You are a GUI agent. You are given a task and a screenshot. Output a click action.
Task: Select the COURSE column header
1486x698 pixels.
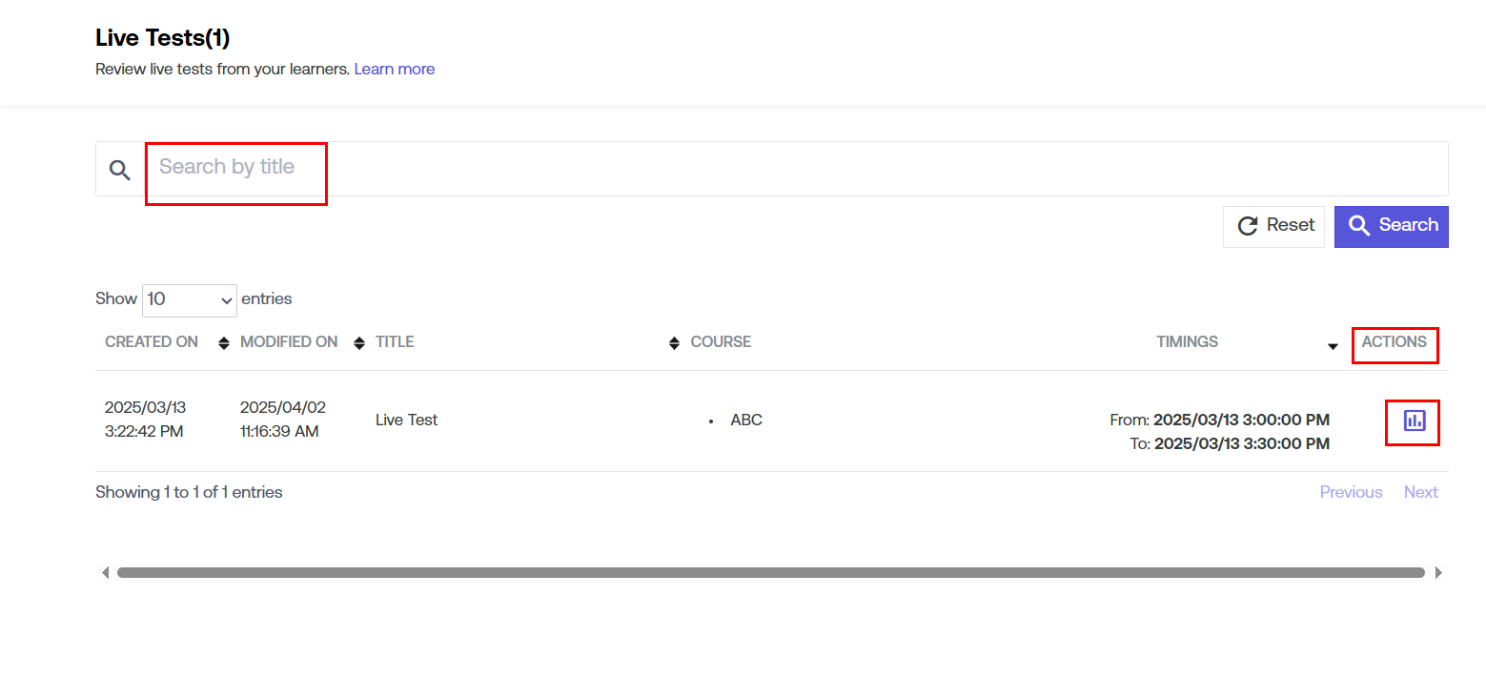point(721,342)
